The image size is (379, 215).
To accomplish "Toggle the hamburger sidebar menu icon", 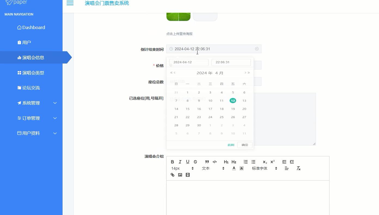I will 70,3.
